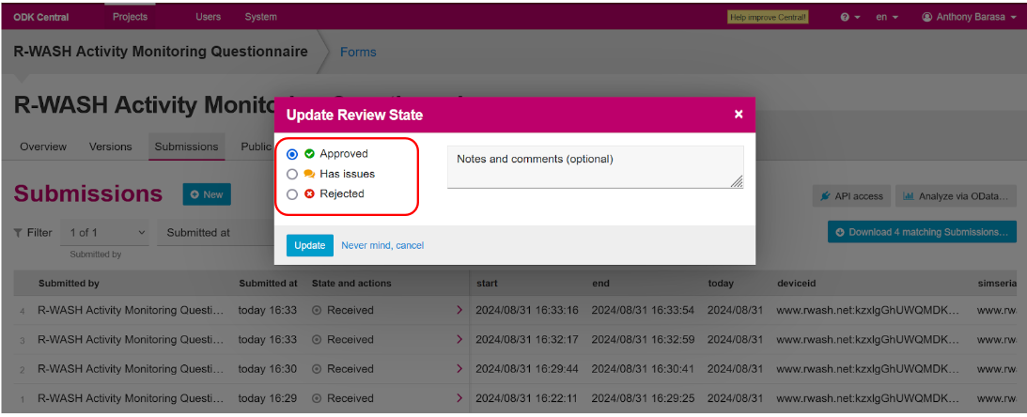The width and height of the screenshot is (1027, 417).
Task: Download 4 matching Submissions
Action: click(x=921, y=232)
